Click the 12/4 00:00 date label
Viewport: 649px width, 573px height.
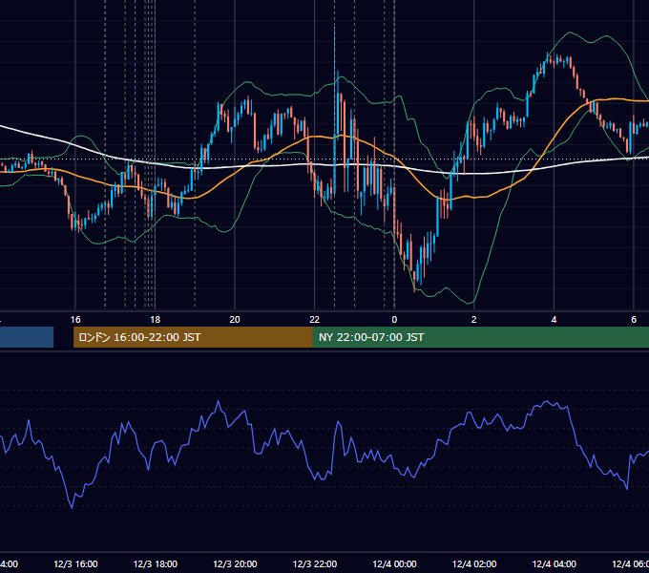pos(394,563)
